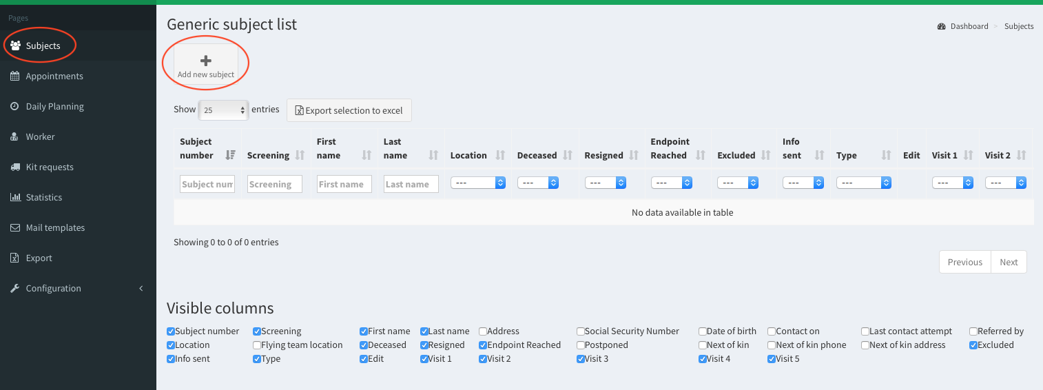Open the show entries count dropdown

pos(223,110)
